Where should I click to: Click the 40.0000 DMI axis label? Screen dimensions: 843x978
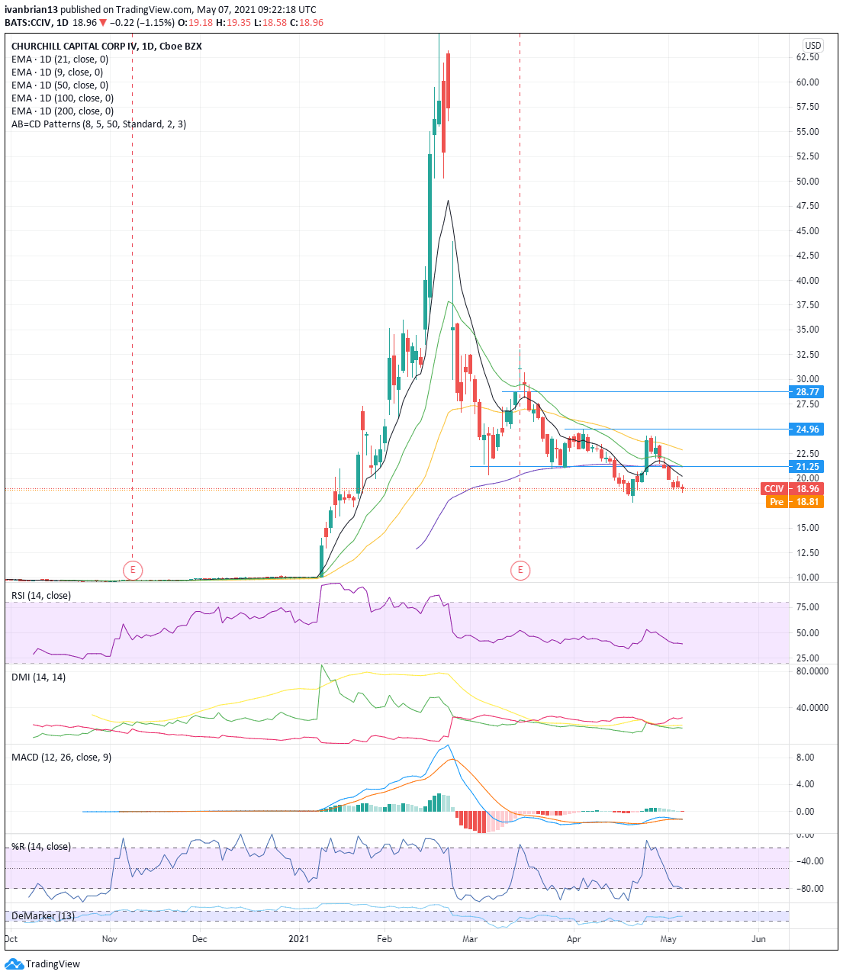click(812, 708)
